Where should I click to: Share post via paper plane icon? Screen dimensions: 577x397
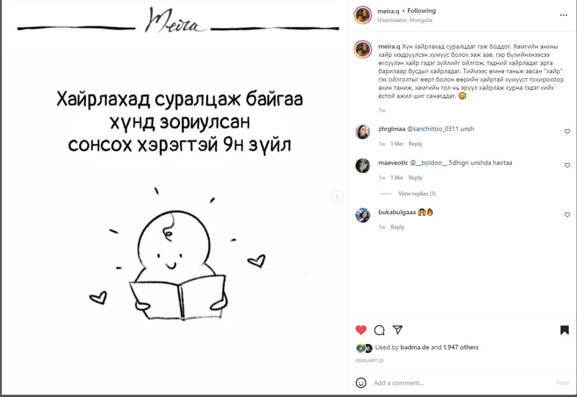[397, 329]
